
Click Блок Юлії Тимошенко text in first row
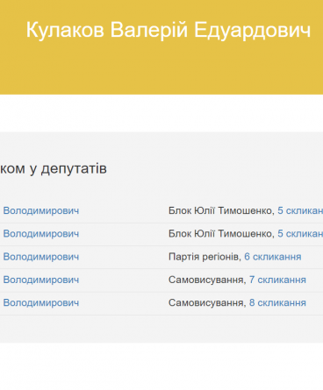pyautogui.click(x=220, y=210)
